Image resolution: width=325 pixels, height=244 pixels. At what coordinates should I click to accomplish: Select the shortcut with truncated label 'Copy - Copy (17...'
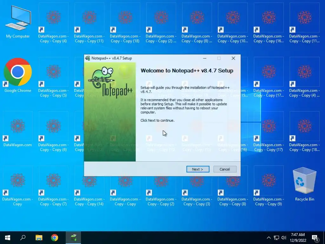click(x=269, y=77)
